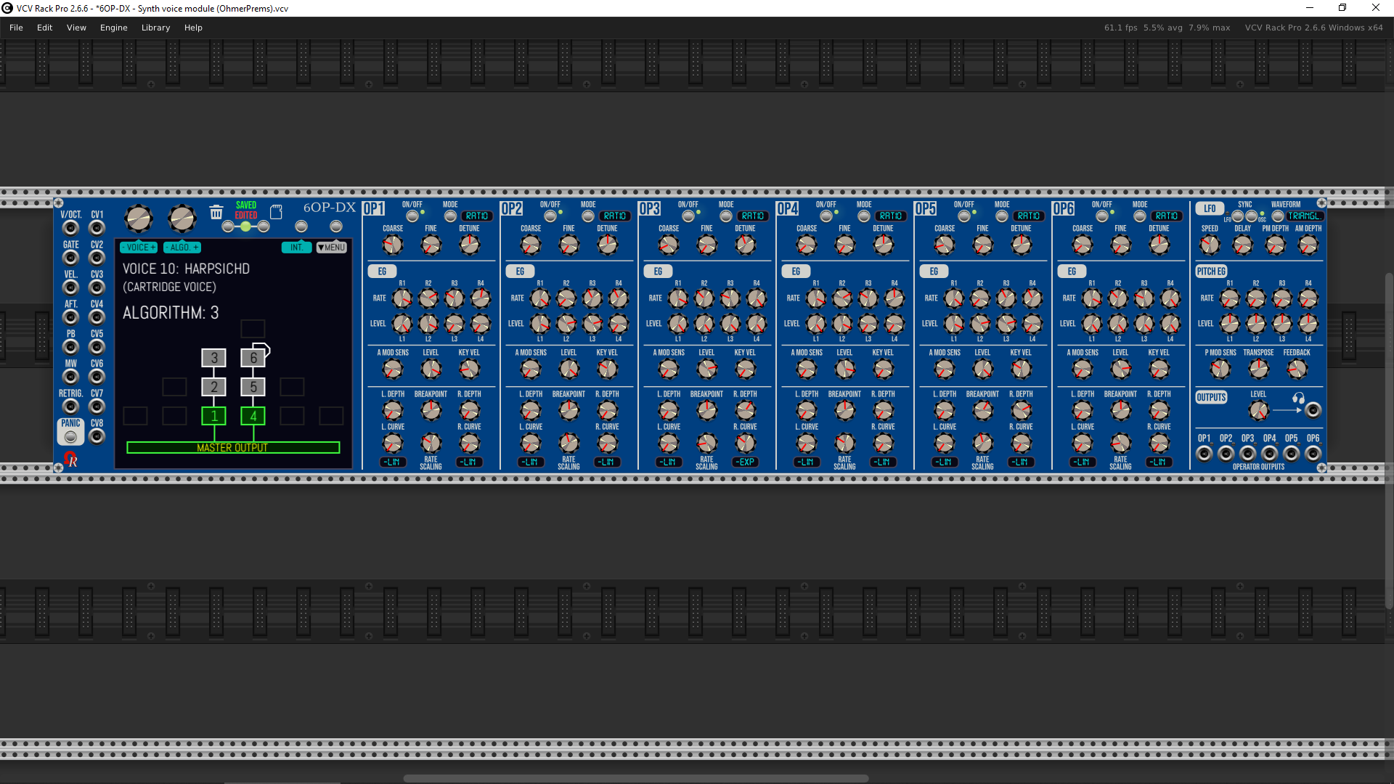The height and width of the screenshot is (784, 1394).
Task: Click OP3 R. CURVE -EXP selector
Action: pyautogui.click(x=745, y=462)
